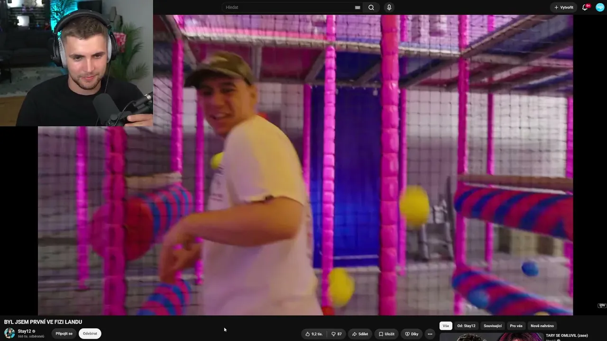
Task: Open the on-screen keyboard in the search box
Action: click(x=358, y=7)
